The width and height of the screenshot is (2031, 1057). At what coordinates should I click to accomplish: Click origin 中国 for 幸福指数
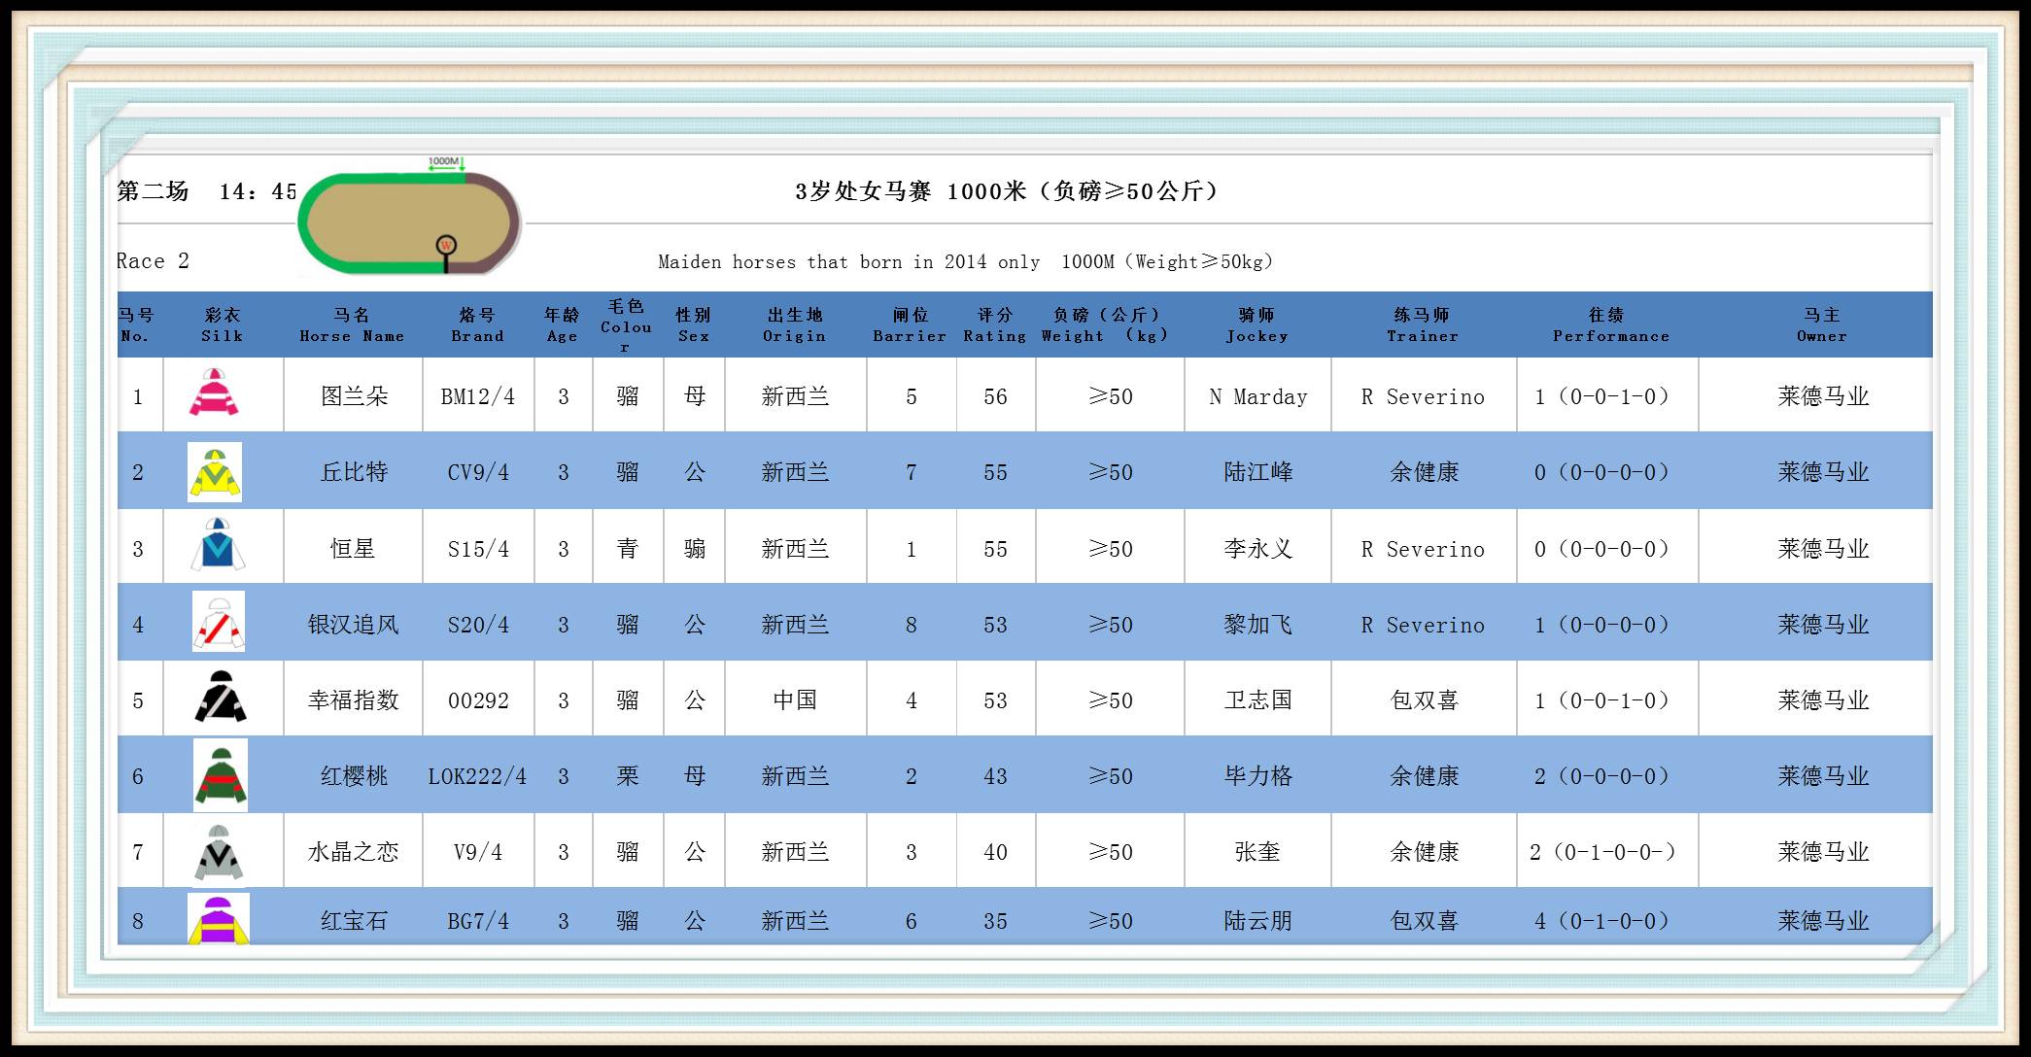tap(795, 700)
